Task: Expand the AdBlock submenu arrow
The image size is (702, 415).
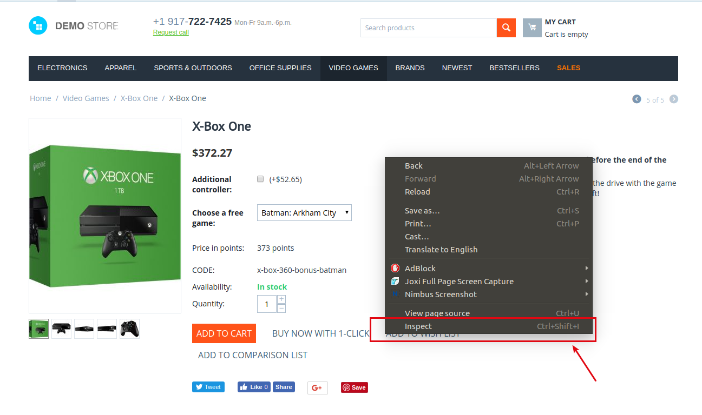Action: point(586,268)
